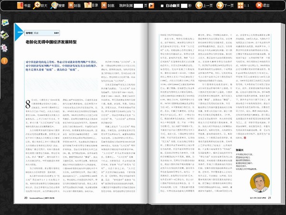This screenshot has width=286, height=215.
Task: Open the picture gallery sidebar icon
Action: click(x=5, y=22)
